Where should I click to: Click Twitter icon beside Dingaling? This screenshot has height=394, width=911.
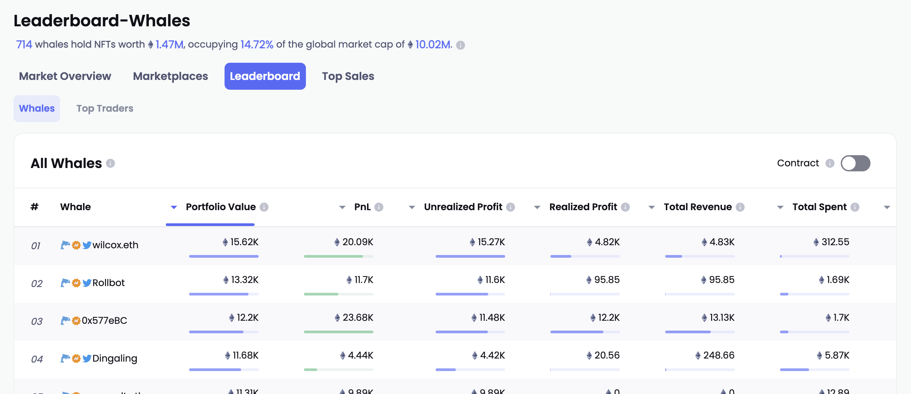pyautogui.click(x=87, y=358)
